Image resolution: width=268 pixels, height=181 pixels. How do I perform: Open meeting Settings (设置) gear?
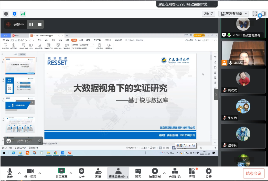tap(209, 173)
